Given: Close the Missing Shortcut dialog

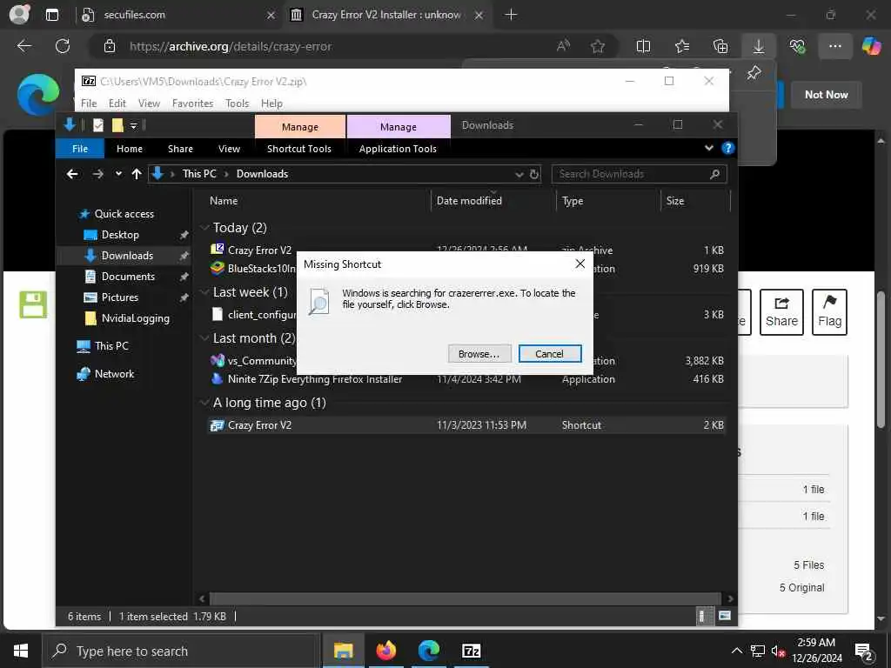Looking at the screenshot, I should coord(579,264).
